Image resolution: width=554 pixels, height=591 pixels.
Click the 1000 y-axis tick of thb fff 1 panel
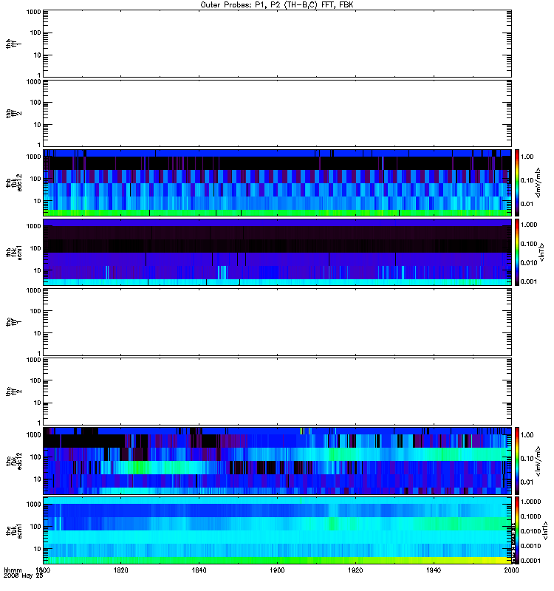point(33,12)
